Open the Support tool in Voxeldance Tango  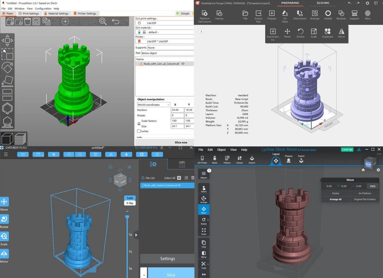coord(354,15)
